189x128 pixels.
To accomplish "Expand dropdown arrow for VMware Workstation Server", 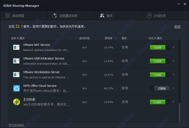I will click(174, 75).
